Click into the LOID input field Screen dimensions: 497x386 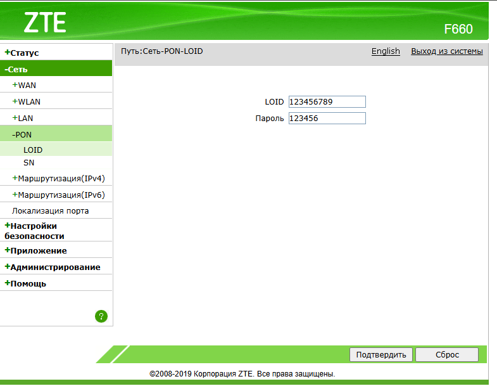click(327, 101)
